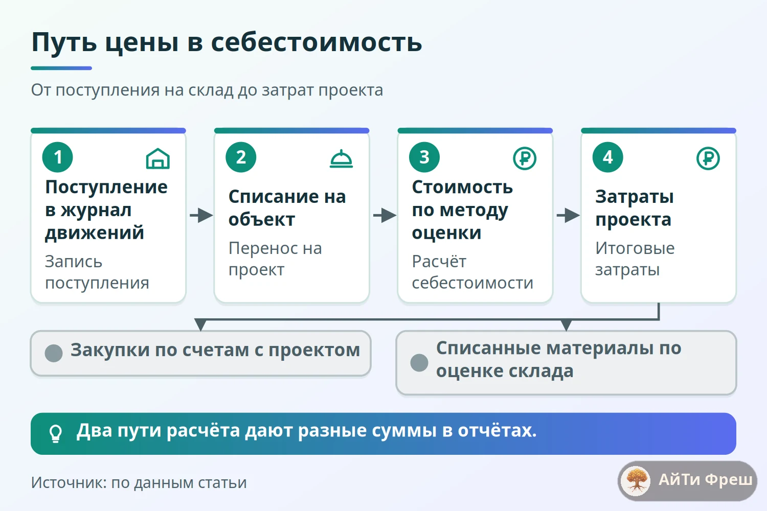Click the heading Списание на объект
The width and height of the screenshot is (767, 511).
tap(287, 208)
